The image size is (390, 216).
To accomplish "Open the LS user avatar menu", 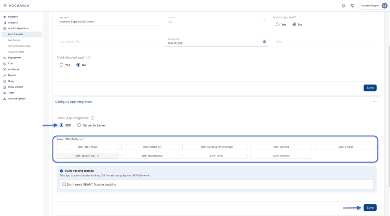I will coord(385,5).
